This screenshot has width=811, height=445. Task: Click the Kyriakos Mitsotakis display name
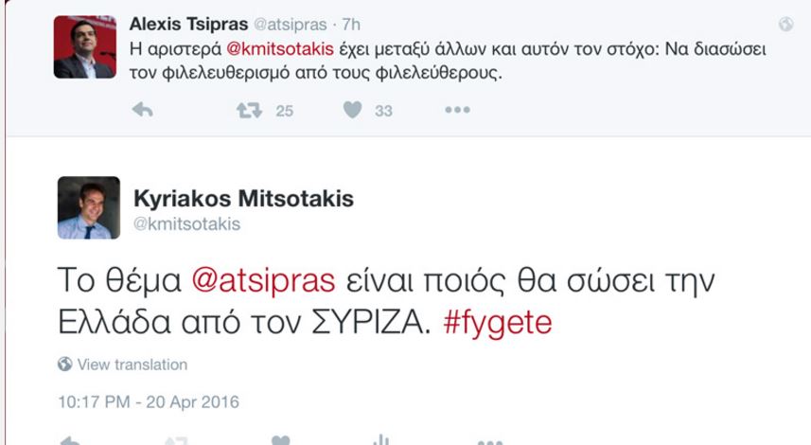tap(245, 199)
